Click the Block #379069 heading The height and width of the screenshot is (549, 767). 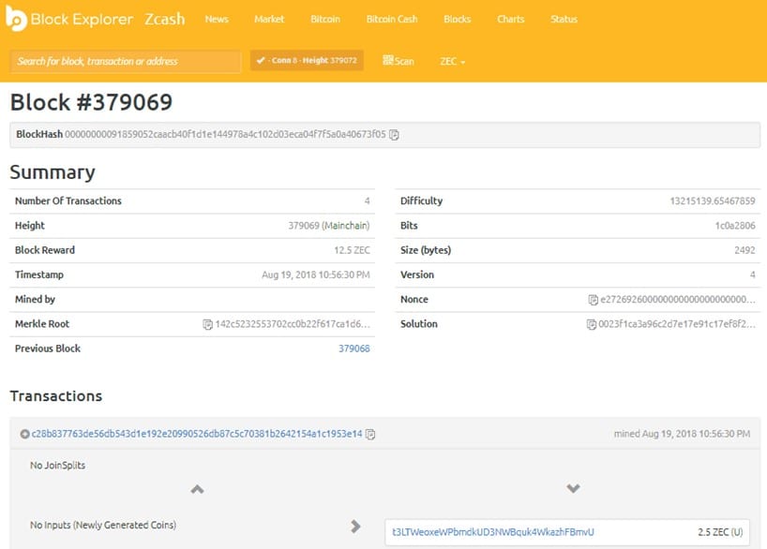pyautogui.click(x=91, y=102)
